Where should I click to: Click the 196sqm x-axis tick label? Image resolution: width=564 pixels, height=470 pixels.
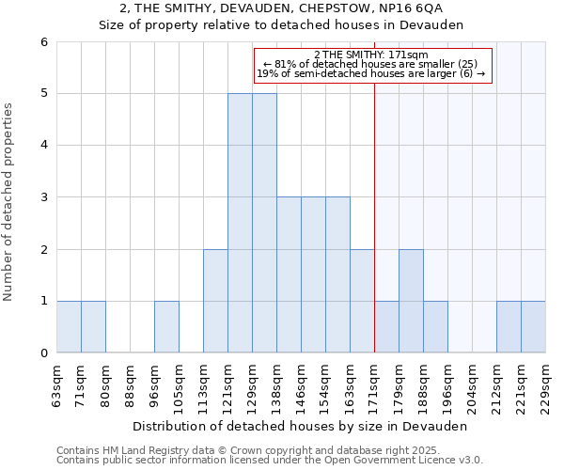(447, 390)
